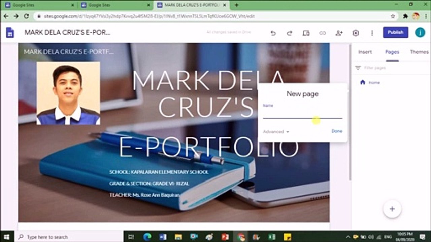Switch to the Pages tab
Viewport: 431px width, 242px height.
(x=392, y=52)
